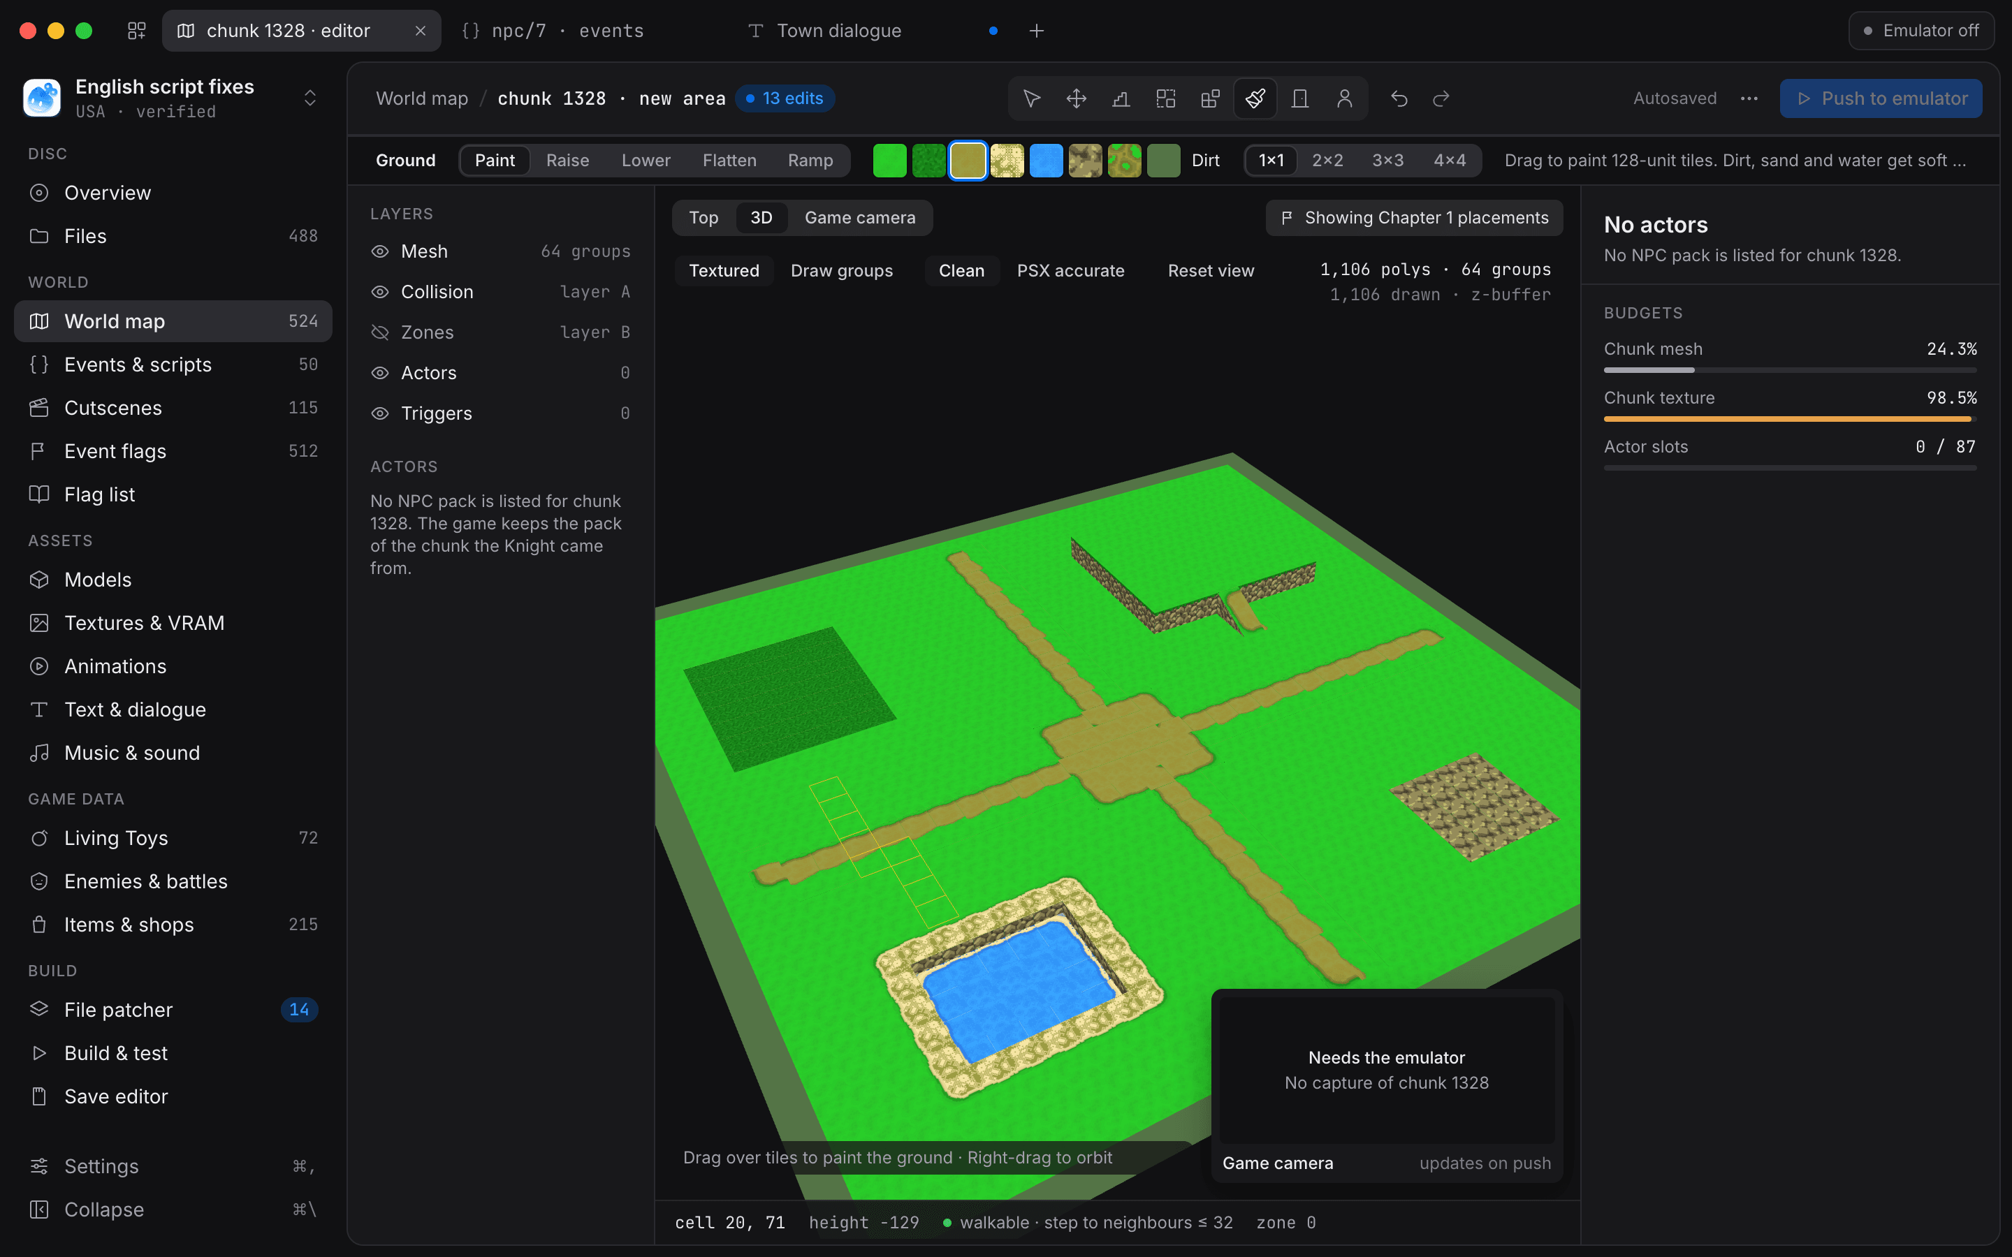
Task: Click Reset view button
Action: 1211,271
